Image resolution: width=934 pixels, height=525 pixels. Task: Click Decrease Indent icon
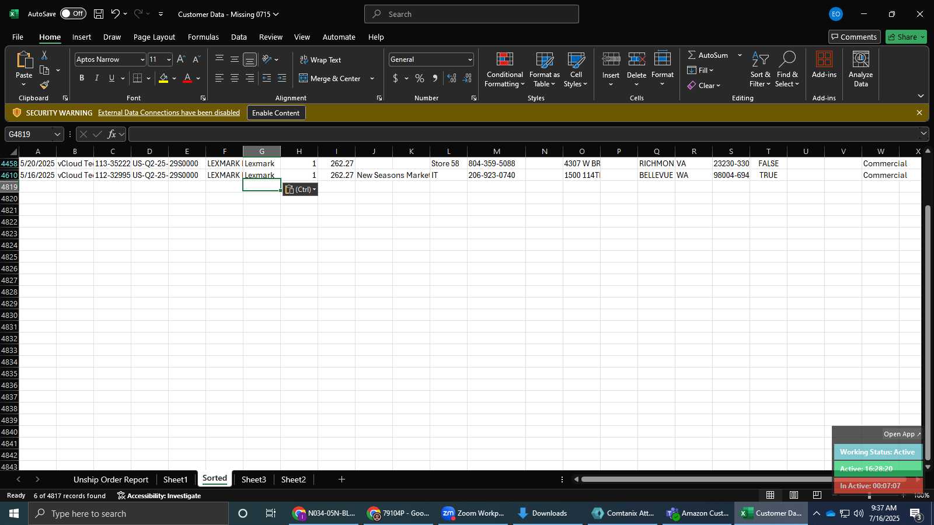click(x=267, y=78)
